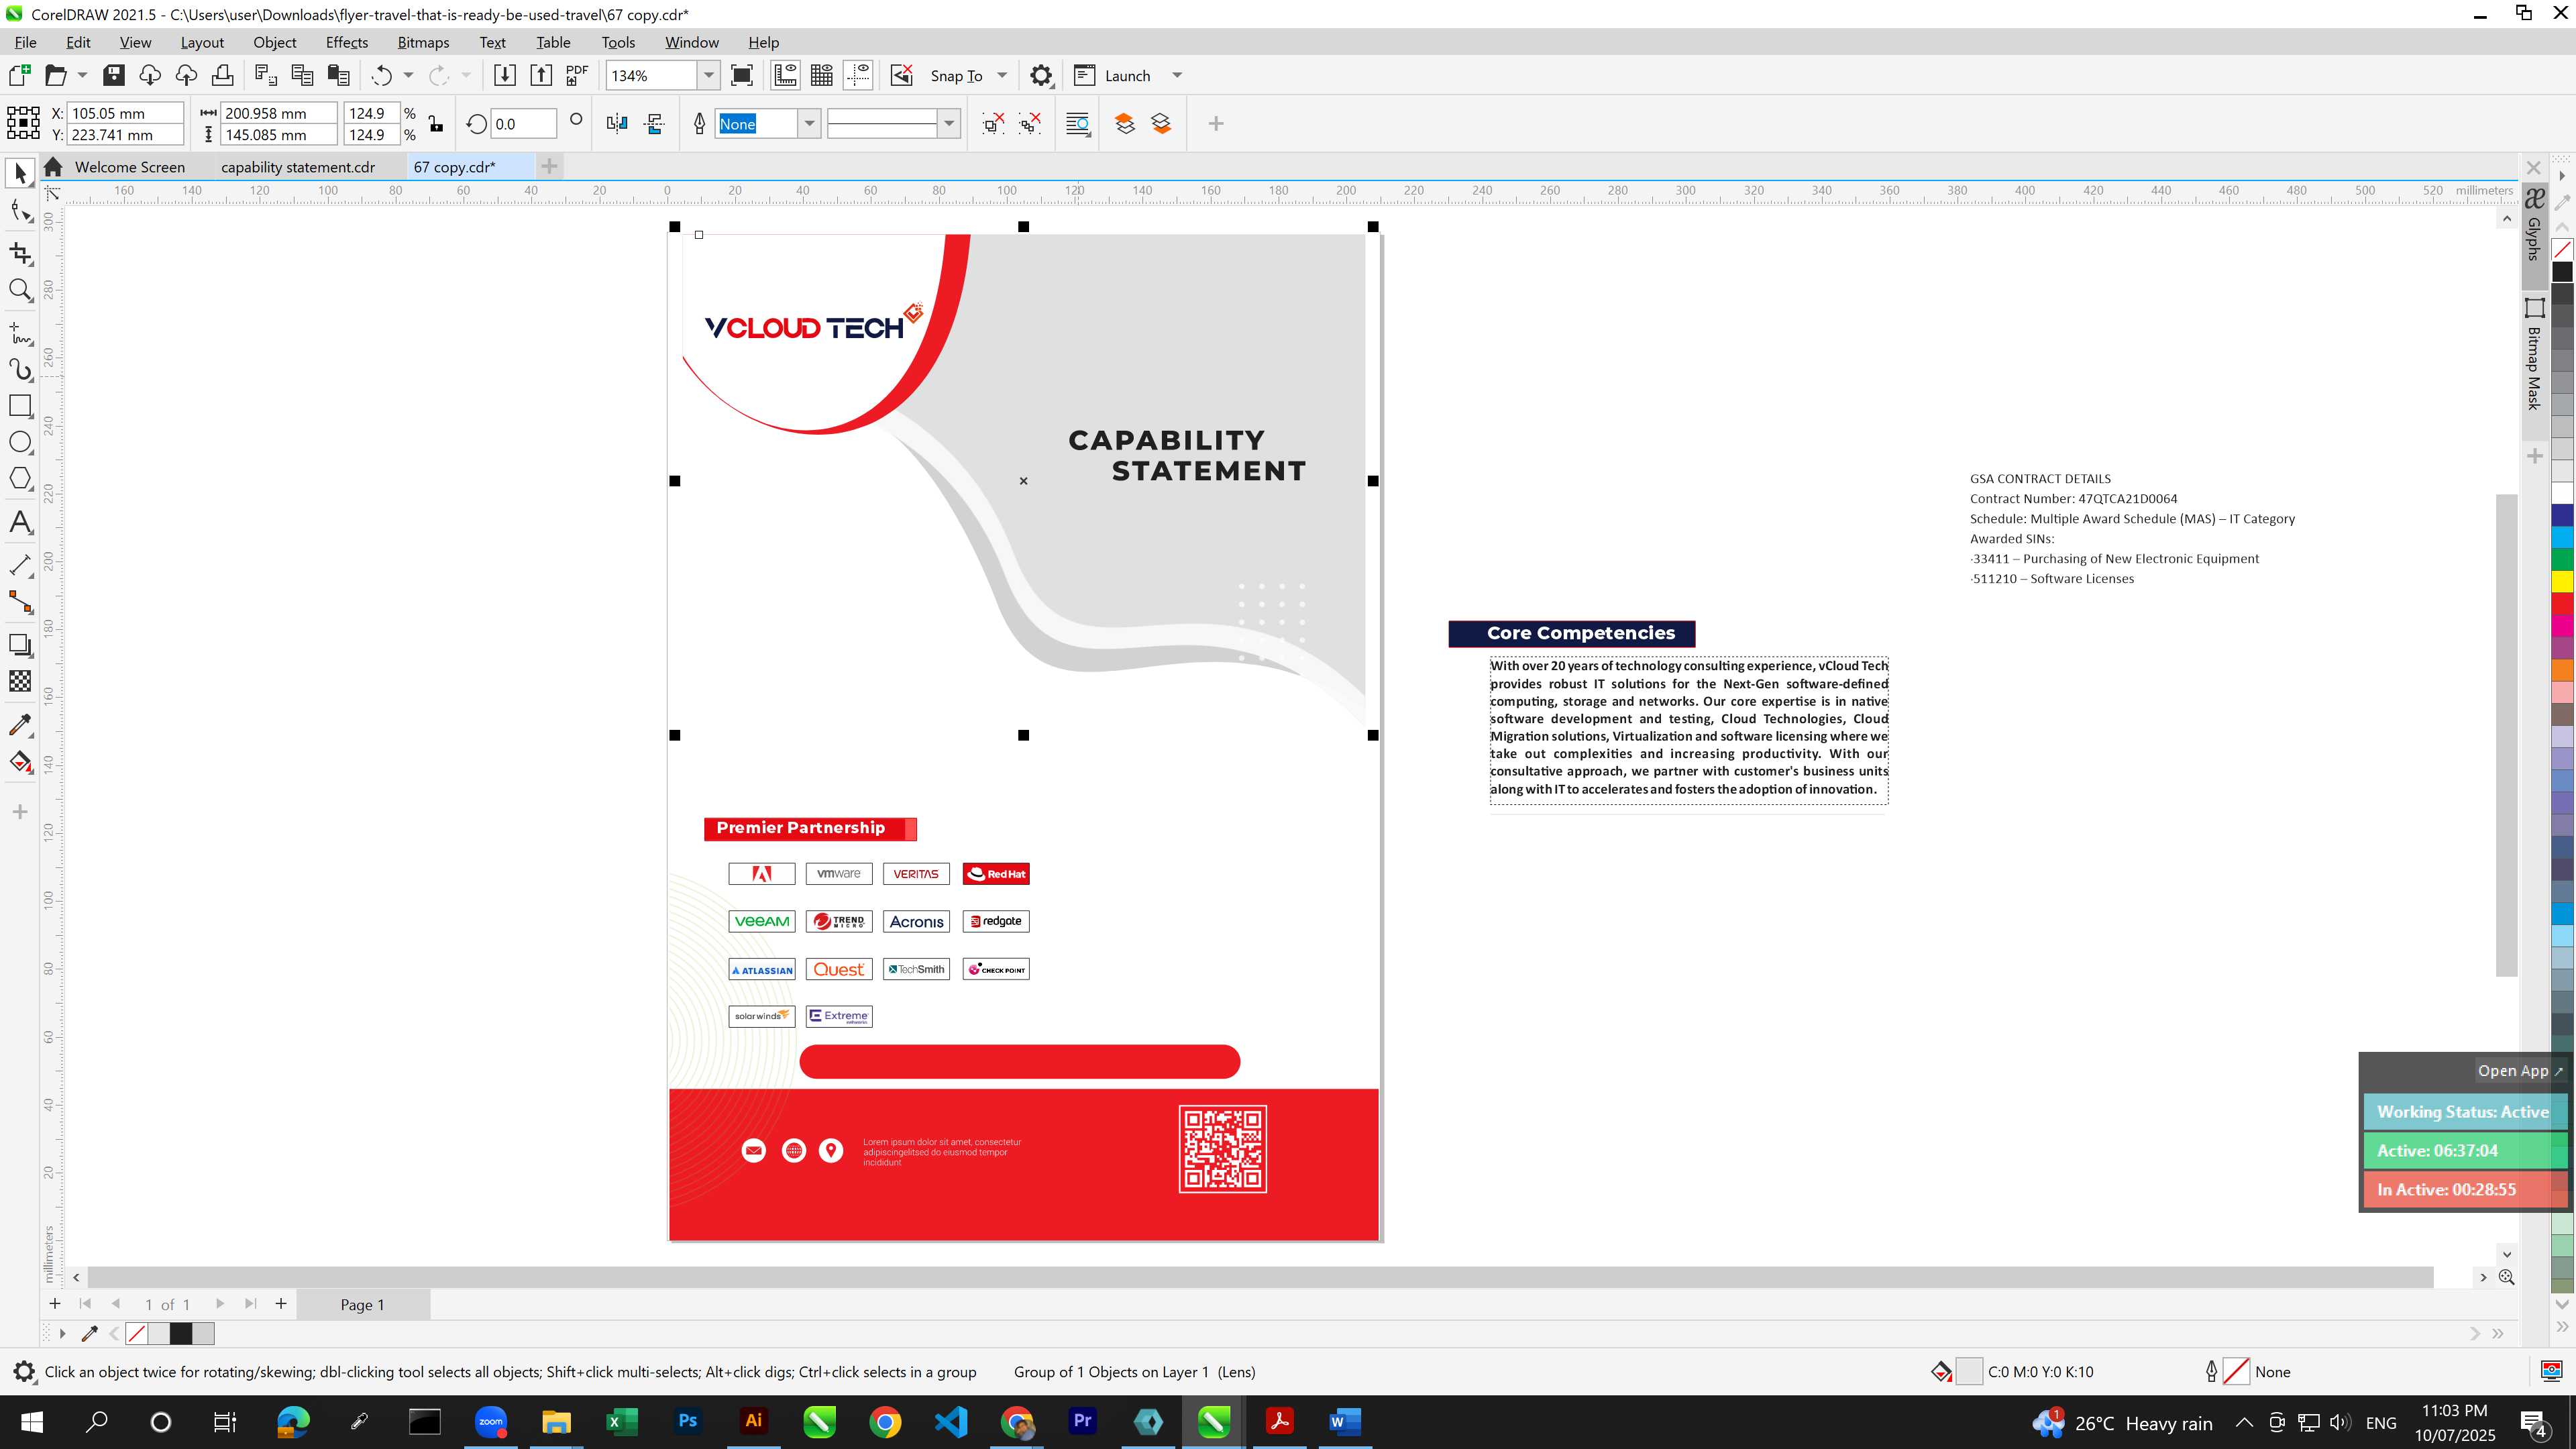Open the Options gear icon

[x=1041, y=75]
